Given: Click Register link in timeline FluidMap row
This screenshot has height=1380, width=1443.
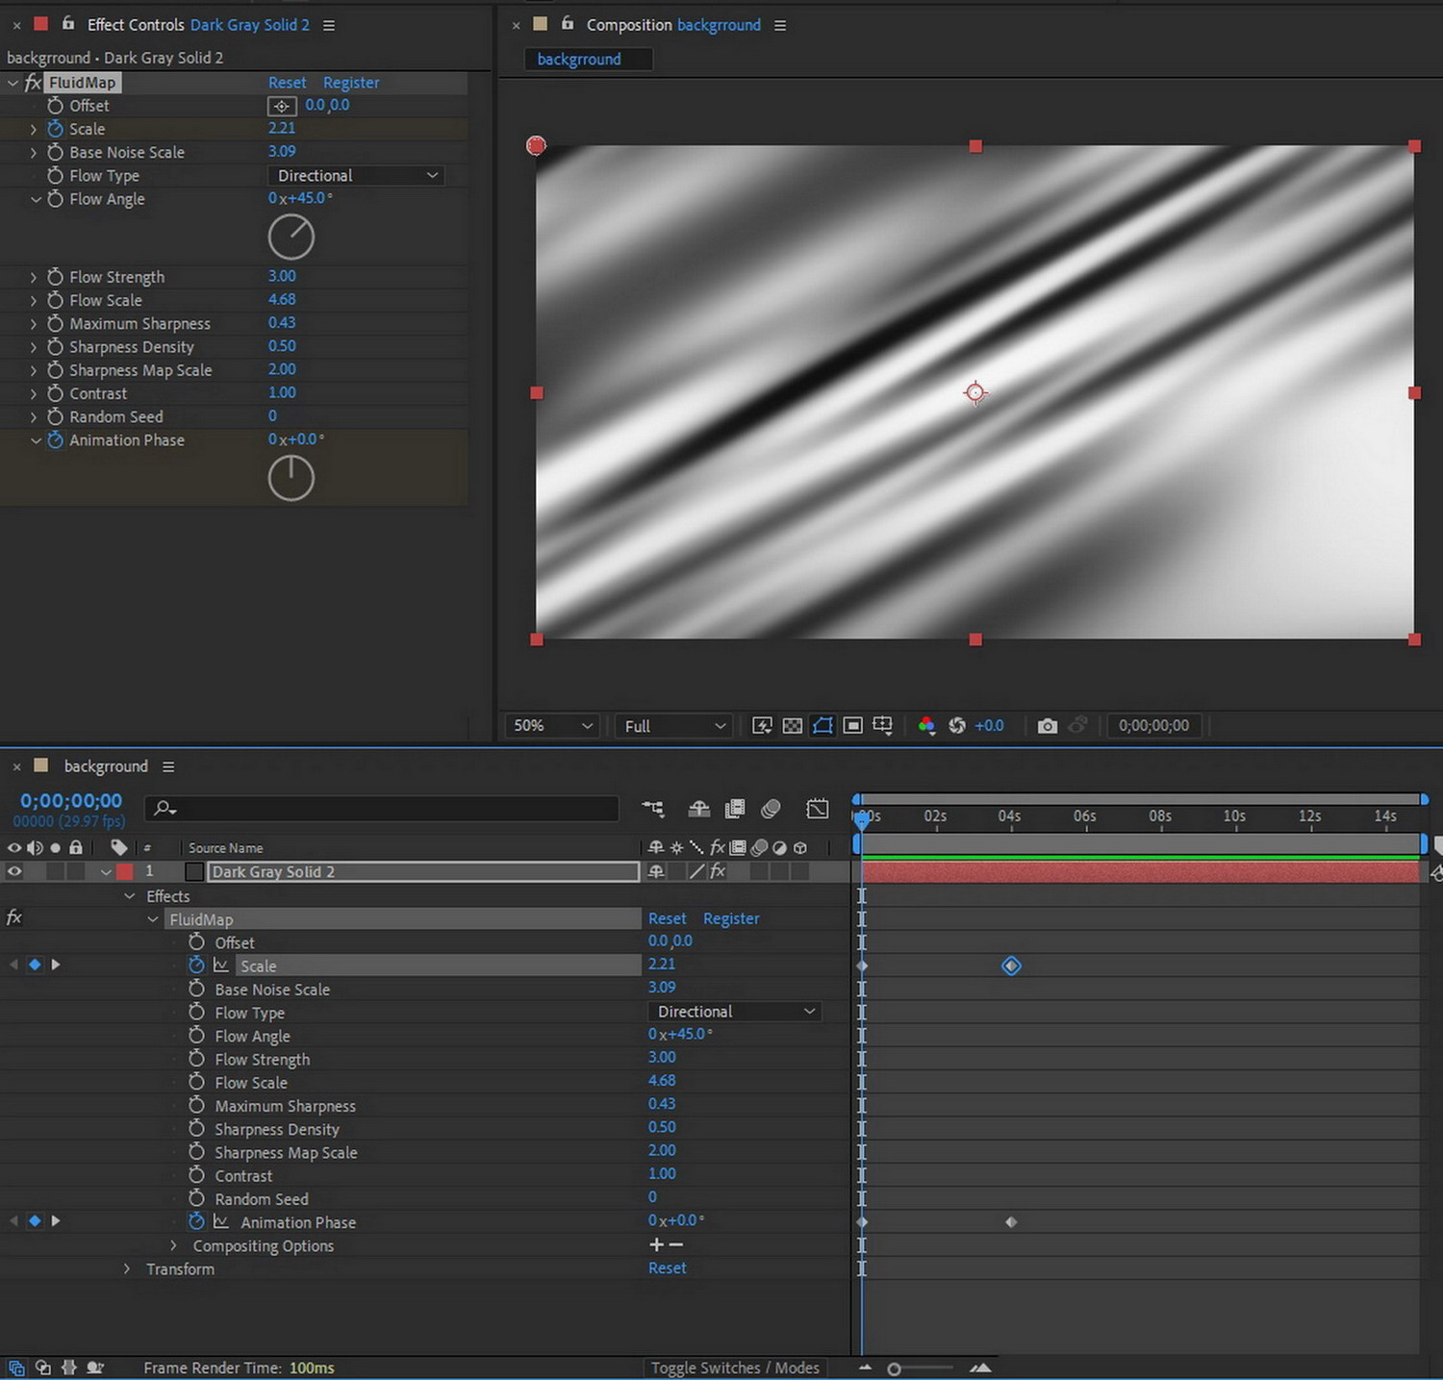Looking at the screenshot, I should pos(731,918).
